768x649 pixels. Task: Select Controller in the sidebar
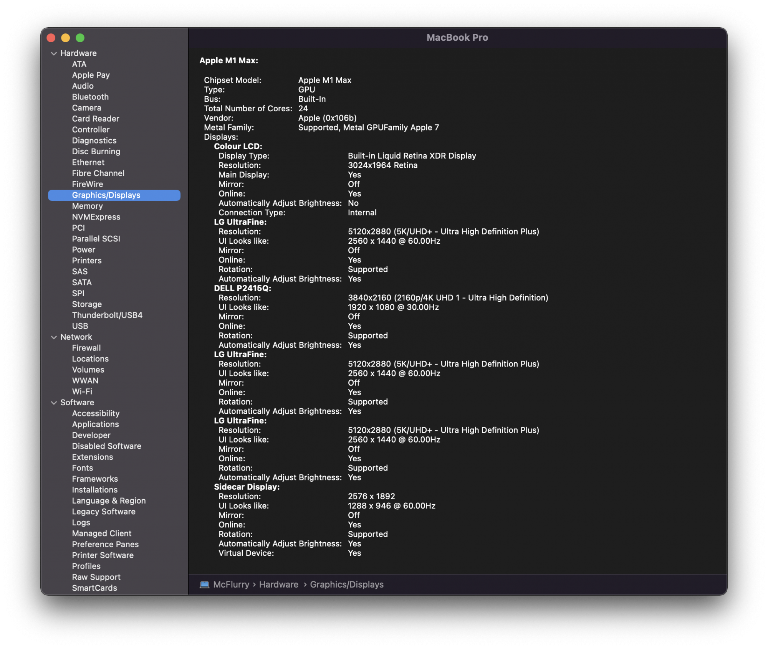[91, 130]
